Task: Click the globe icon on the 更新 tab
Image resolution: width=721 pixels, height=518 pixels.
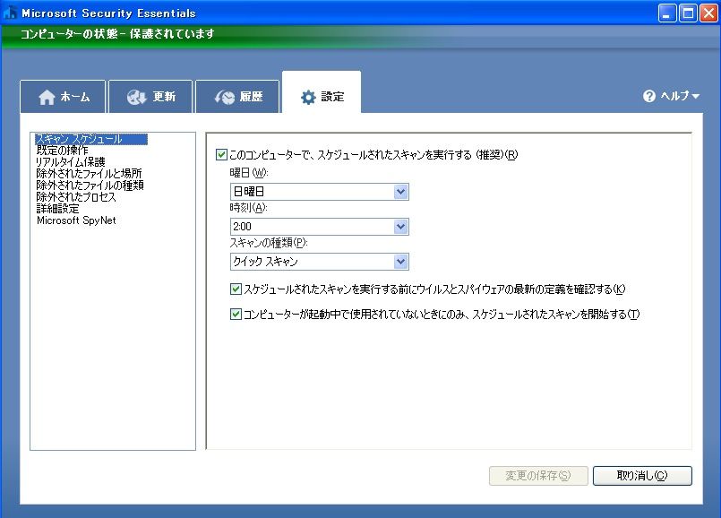Action: coord(136,97)
